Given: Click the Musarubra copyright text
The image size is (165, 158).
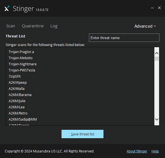Looking at the screenshot, I should pos(49,151).
